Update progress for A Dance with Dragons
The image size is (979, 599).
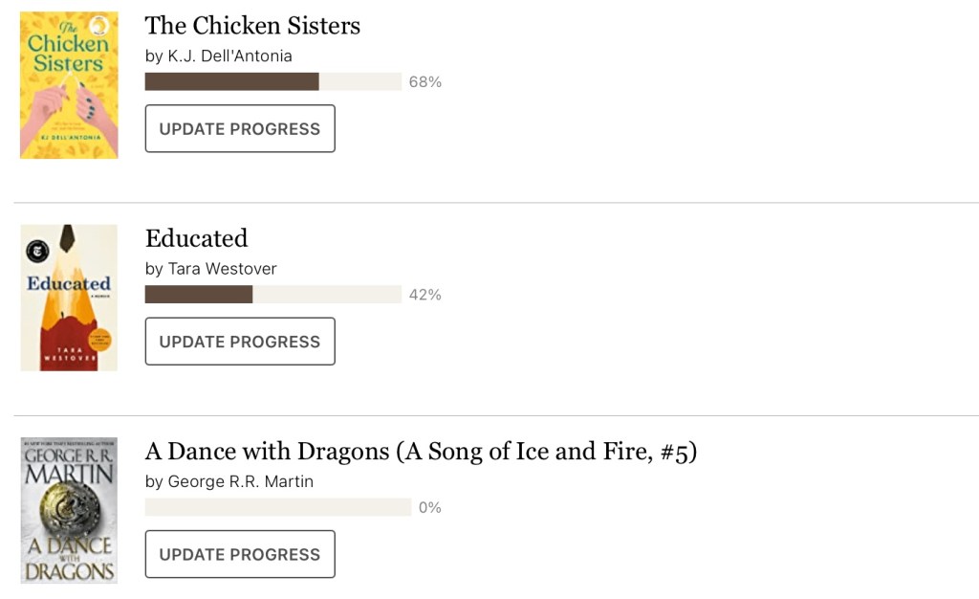click(240, 554)
